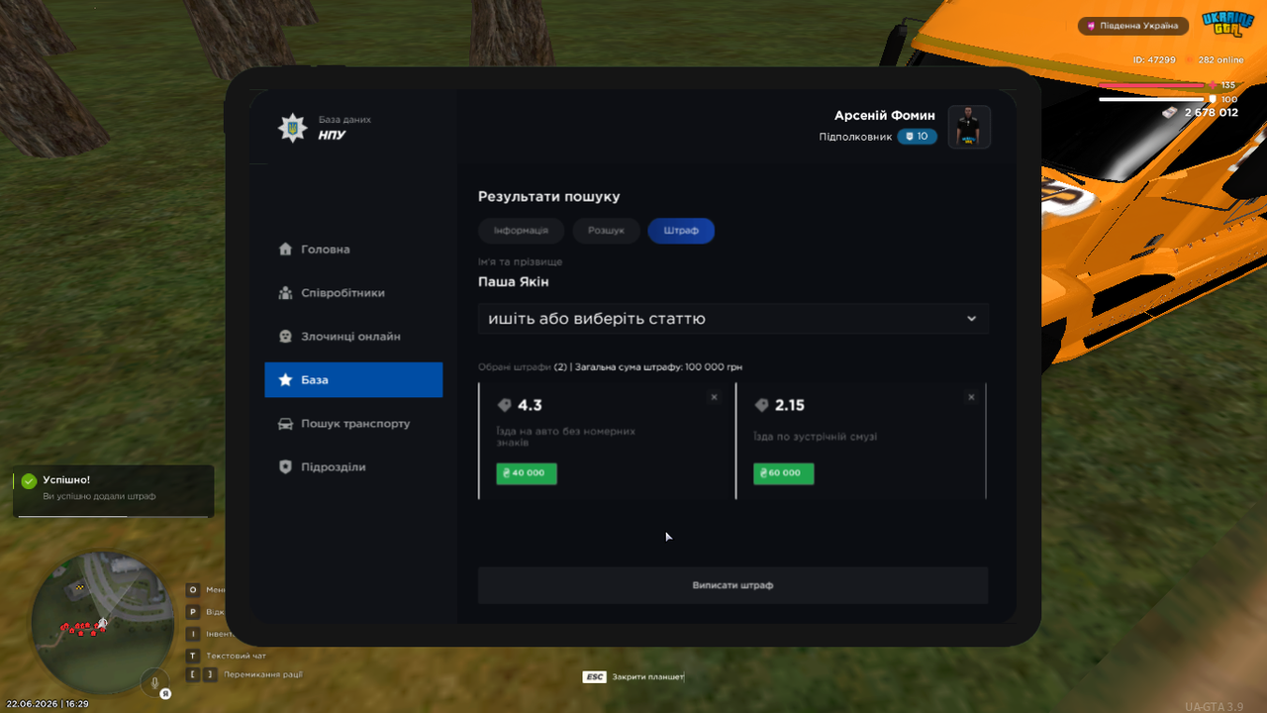Click the 40 000 fine amount badge
Viewport: 1267px width, 713px height.
click(x=527, y=473)
